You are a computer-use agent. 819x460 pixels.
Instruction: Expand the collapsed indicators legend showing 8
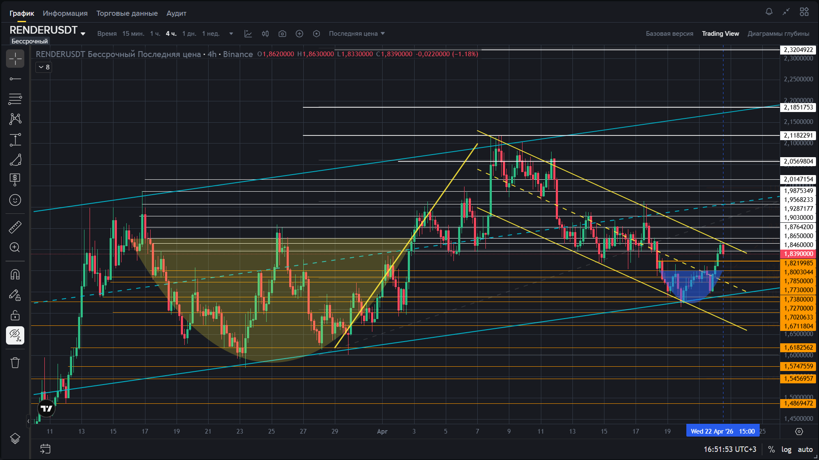pyautogui.click(x=44, y=67)
